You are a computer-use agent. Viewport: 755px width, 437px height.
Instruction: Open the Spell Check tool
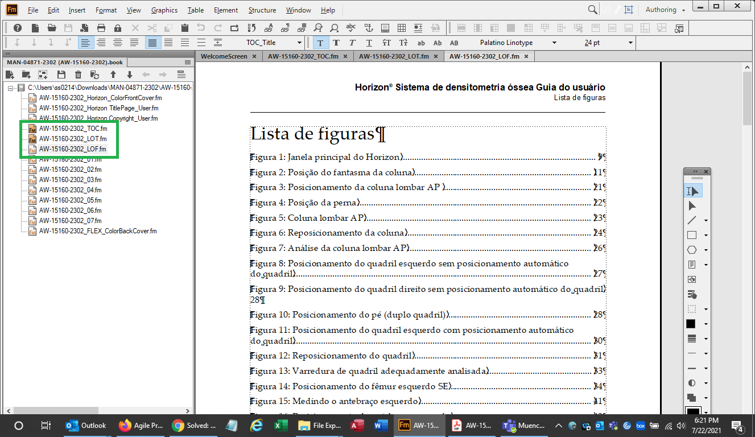pos(350,27)
